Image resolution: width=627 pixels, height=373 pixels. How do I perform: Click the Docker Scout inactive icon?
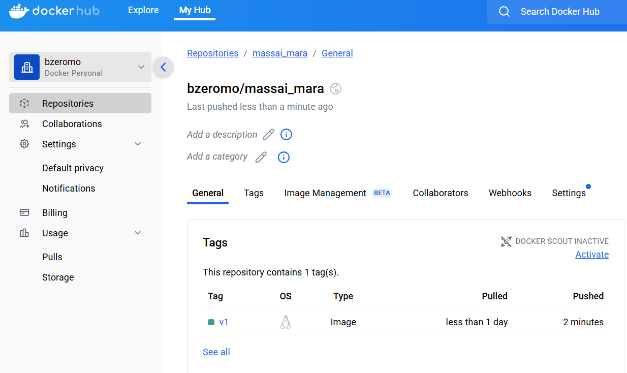coord(506,241)
